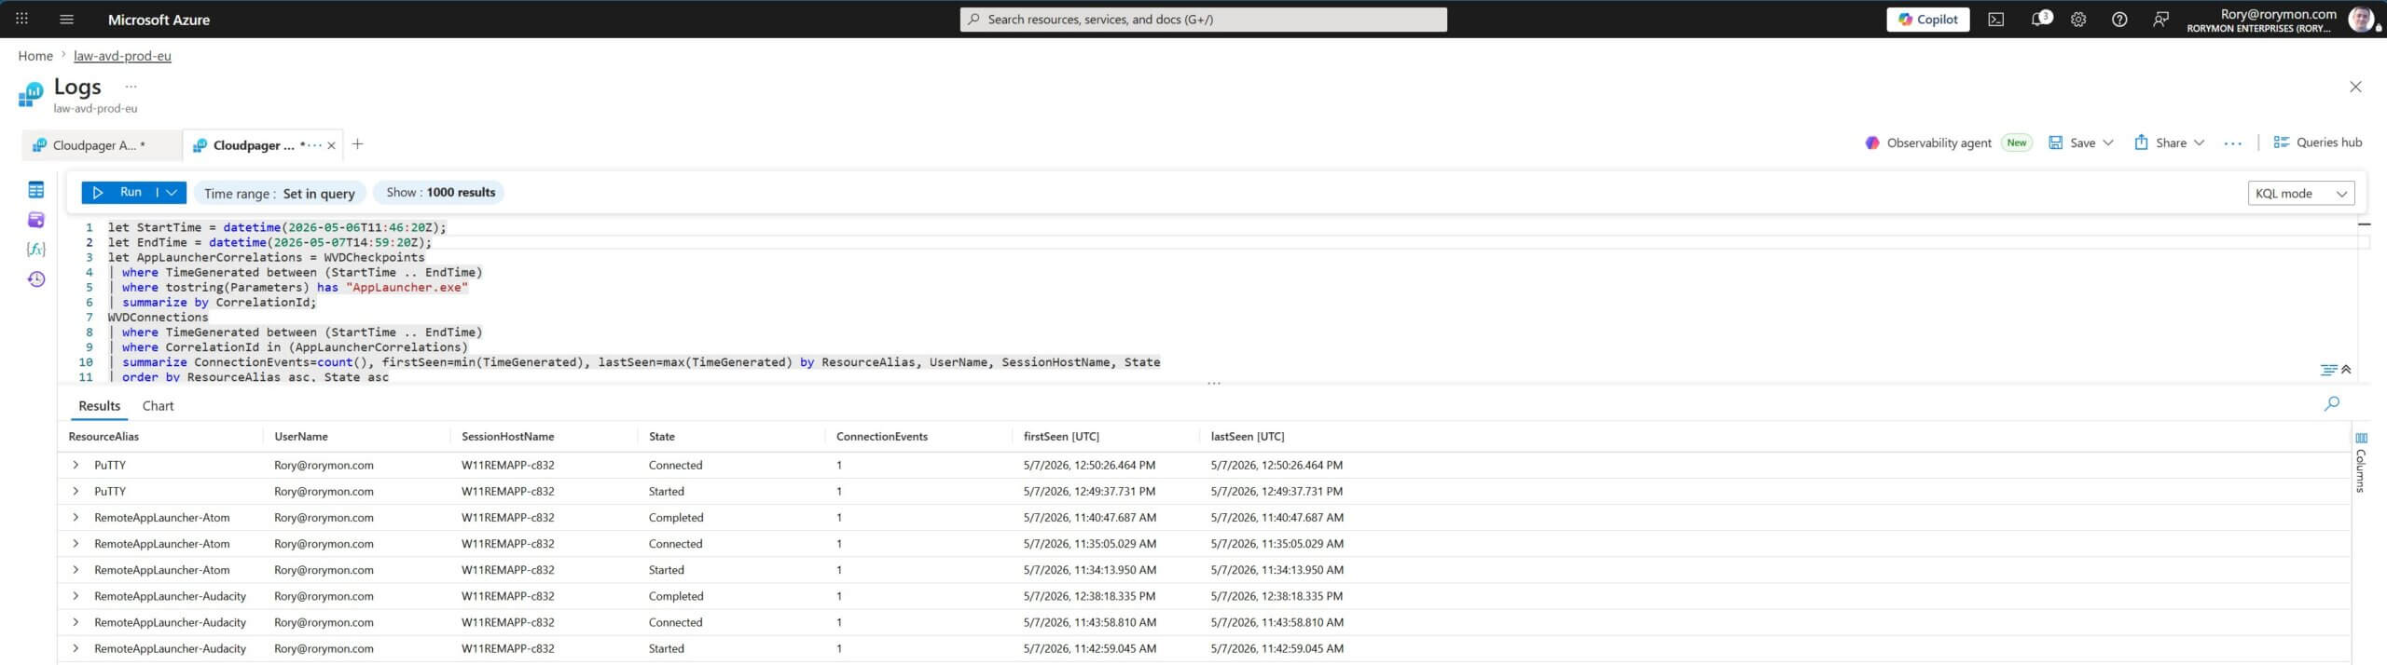Open the Tables sidebar icon
The width and height of the screenshot is (2387, 665).
(35, 190)
